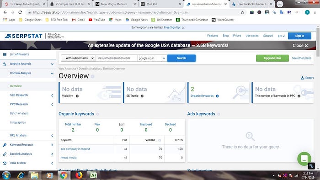Open Chrome menu three dots
The width and height of the screenshot is (320, 180).
(x=315, y=12)
